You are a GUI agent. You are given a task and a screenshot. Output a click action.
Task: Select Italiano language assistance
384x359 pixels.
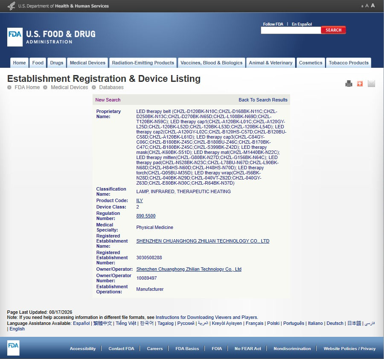(x=315, y=323)
